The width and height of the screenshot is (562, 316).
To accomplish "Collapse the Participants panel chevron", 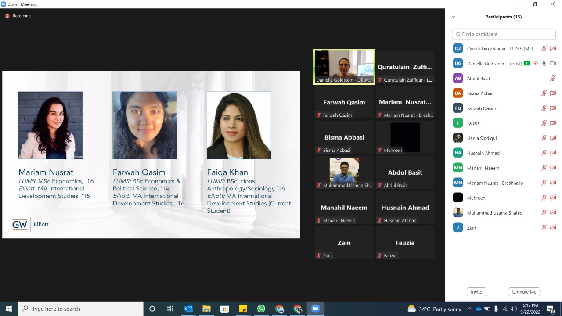I will (x=454, y=17).
